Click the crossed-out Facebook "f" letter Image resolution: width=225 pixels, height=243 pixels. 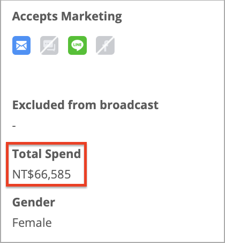[106, 46]
